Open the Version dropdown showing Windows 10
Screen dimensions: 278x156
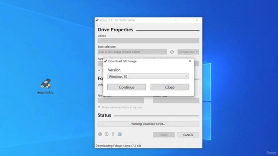148,76
